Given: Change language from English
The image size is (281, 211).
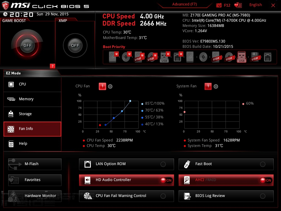Looking at the screenshot, I should [255, 5].
